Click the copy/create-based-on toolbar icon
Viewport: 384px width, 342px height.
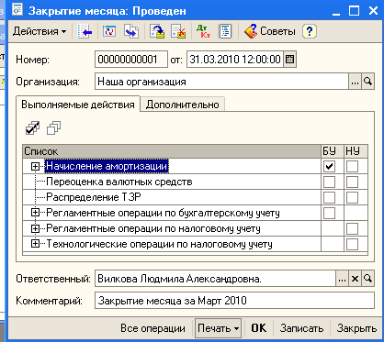point(131,31)
